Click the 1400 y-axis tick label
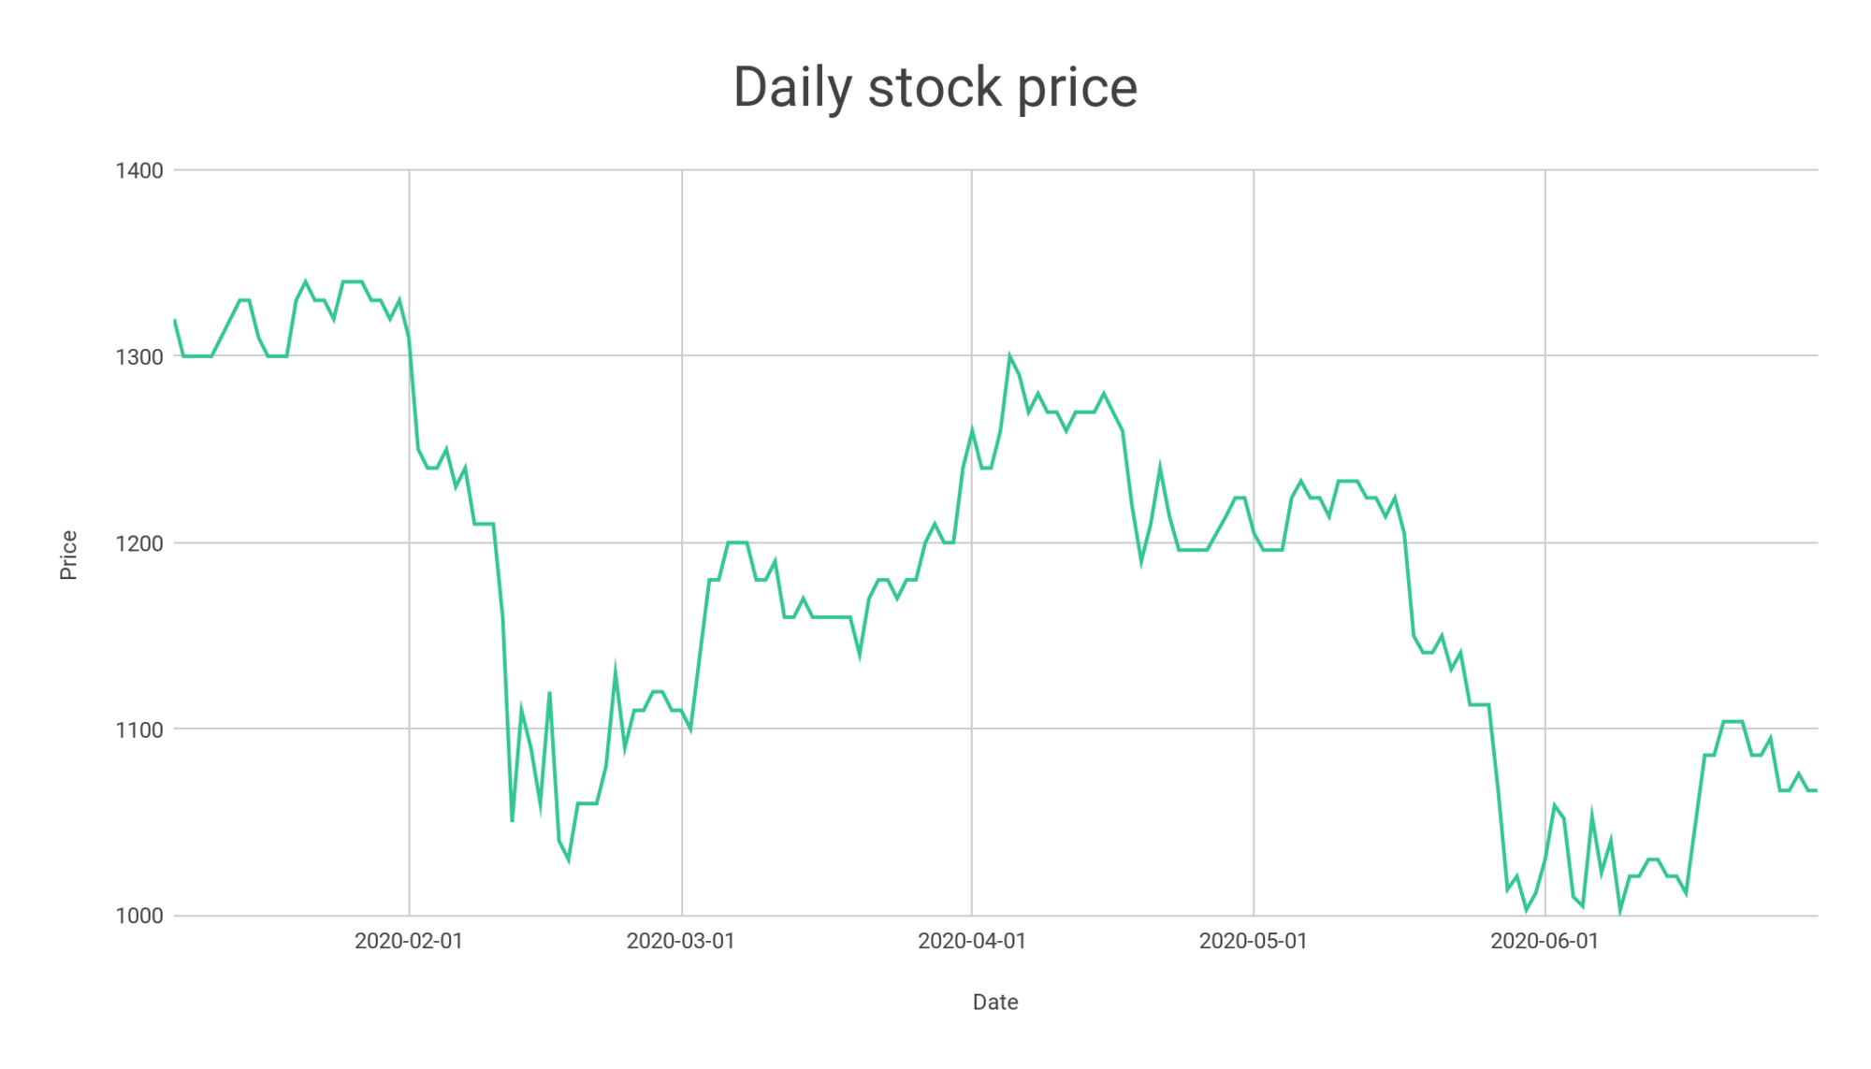 tap(139, 170)
